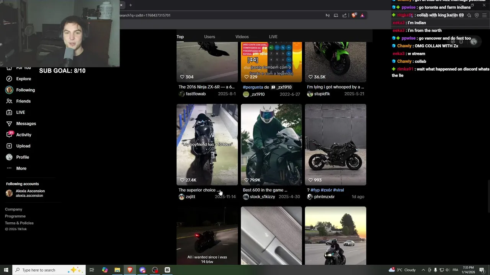The height and width of the screenshot is (275, 490).
Task: Open the Programme footer link
Action: (x=15, y=216)
